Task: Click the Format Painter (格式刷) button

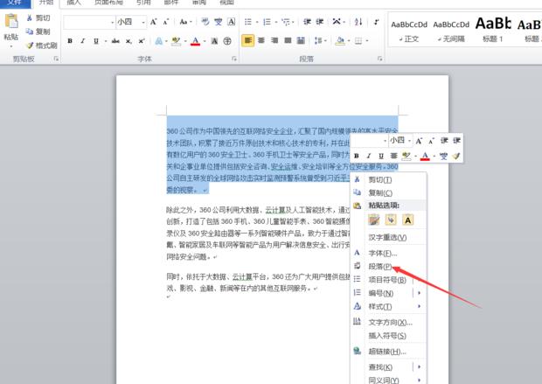Action: (x=40, y=45)
